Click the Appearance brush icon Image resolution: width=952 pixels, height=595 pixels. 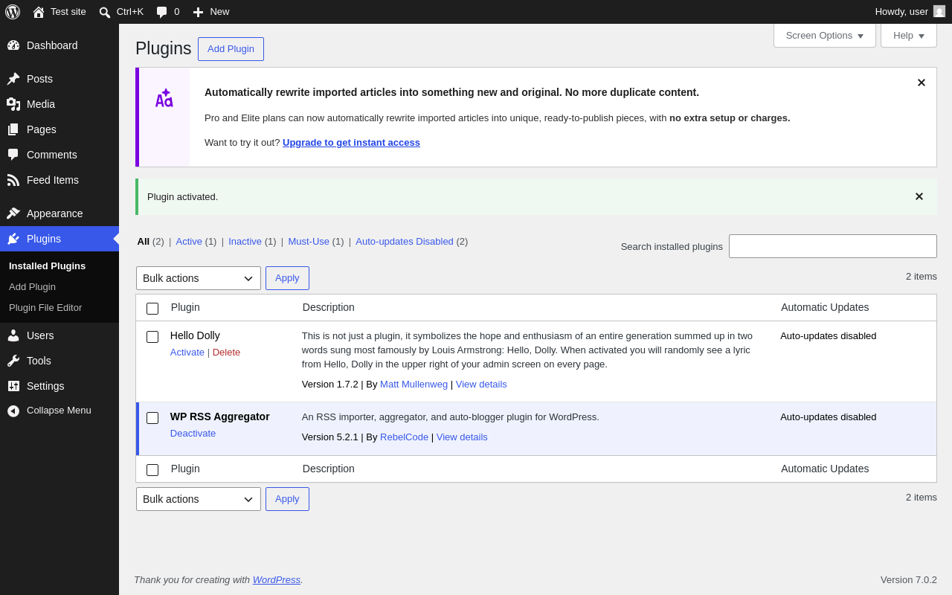13,213
